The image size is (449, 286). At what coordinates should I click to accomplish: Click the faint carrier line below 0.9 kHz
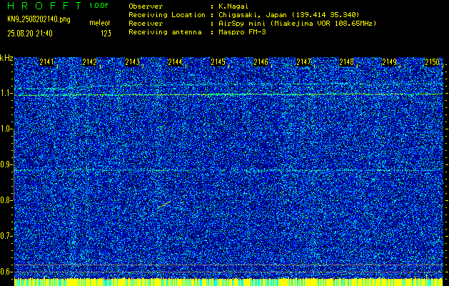[x=228, y=170]
